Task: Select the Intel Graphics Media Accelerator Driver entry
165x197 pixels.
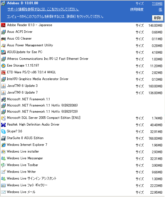Action: tap(82, 79)
